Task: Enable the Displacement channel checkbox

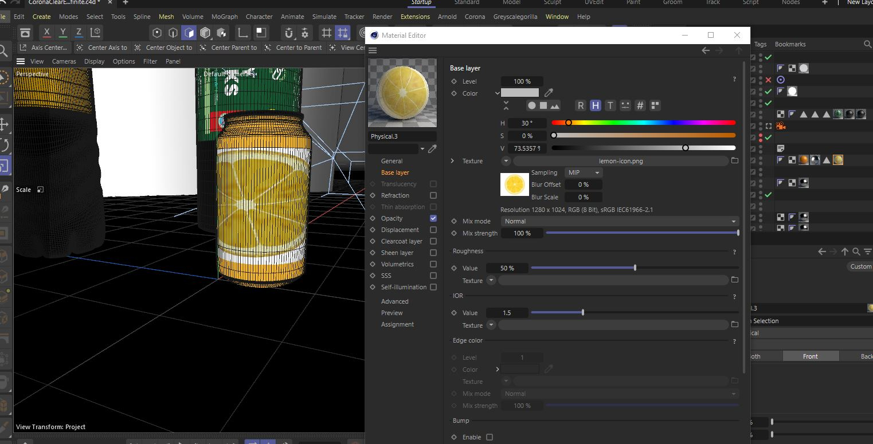Action: point(433,230)
